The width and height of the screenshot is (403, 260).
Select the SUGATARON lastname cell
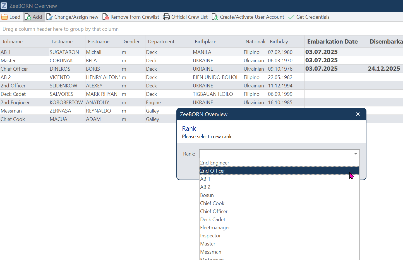pyautogui.click(x=67, y=52)
